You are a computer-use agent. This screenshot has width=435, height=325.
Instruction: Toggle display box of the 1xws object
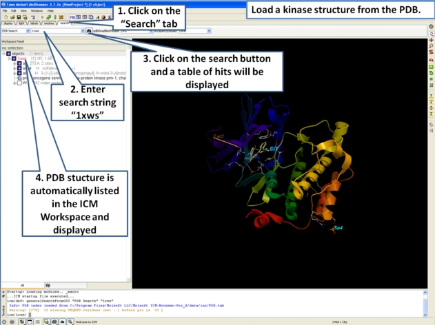click(x=14, y=59)
